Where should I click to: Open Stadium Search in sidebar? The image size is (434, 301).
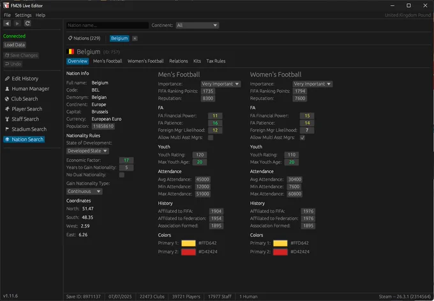click(x=26, y=129)
